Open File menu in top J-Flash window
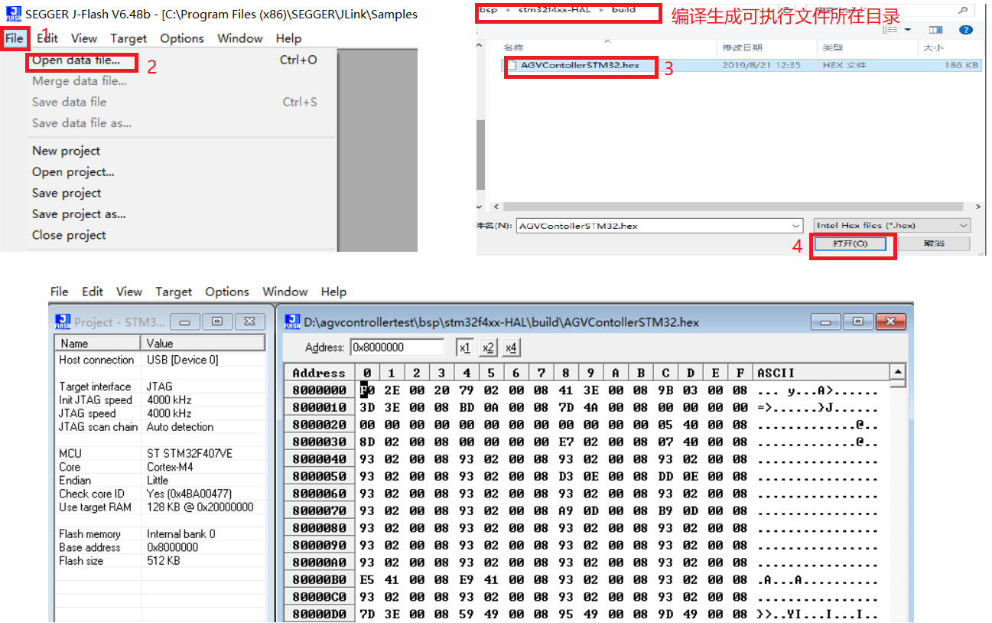The image size is (992, 623). pyautogui.click(x=15, y=38)
